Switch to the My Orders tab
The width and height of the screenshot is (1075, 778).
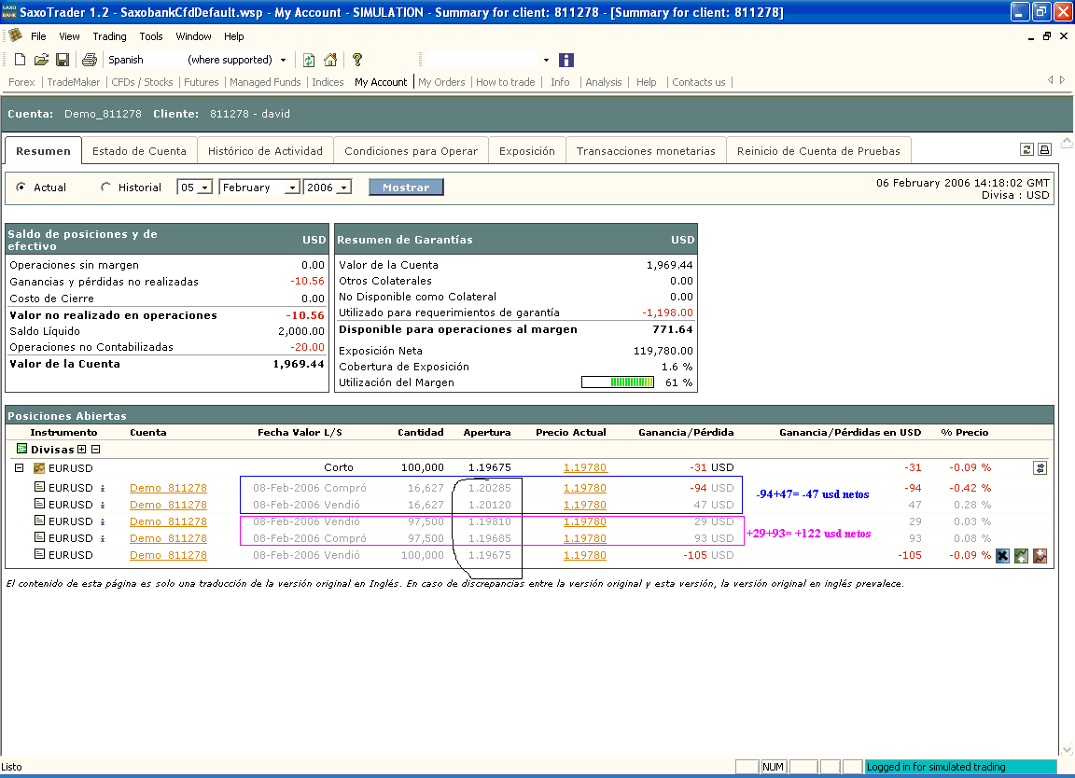click(x=441, y=82)
